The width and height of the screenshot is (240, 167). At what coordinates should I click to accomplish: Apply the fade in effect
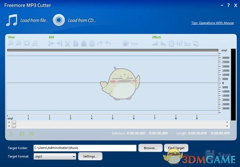click(155, 44)
